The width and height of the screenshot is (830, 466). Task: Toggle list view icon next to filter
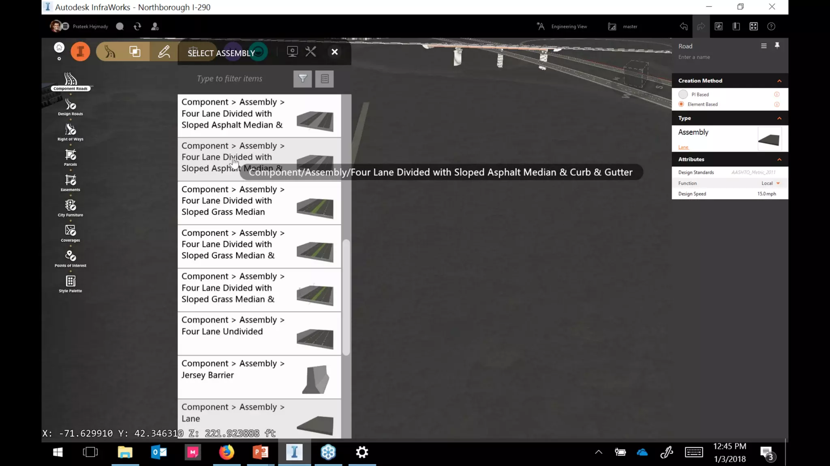tap(325, 79)
